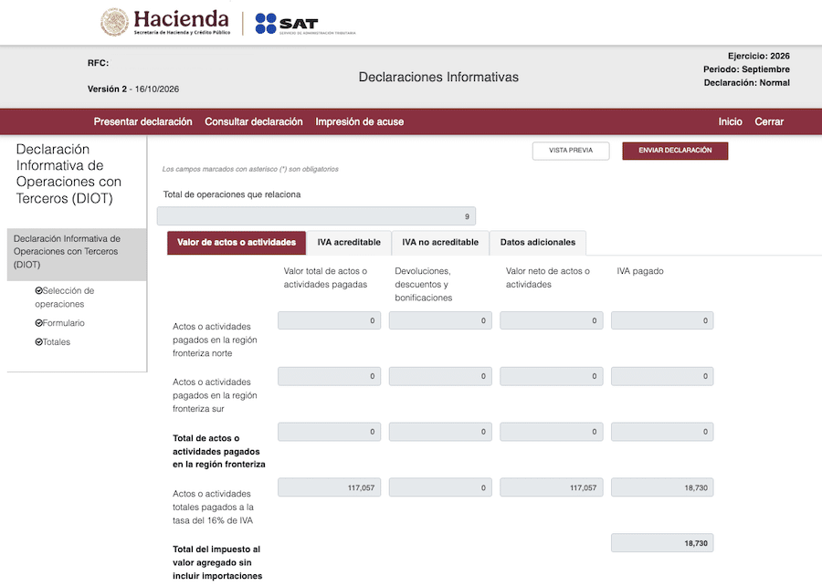Switch to the IVA acreditable tab
The width and height of the screenshot is (822, 586).
pyautogui.click(x=349, y=243)
